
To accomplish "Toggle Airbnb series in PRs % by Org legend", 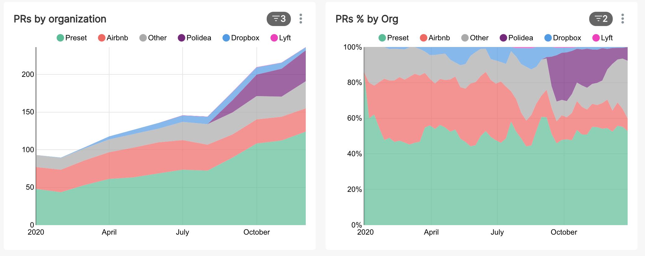I will pyautogui.click(x=435, y=38).
